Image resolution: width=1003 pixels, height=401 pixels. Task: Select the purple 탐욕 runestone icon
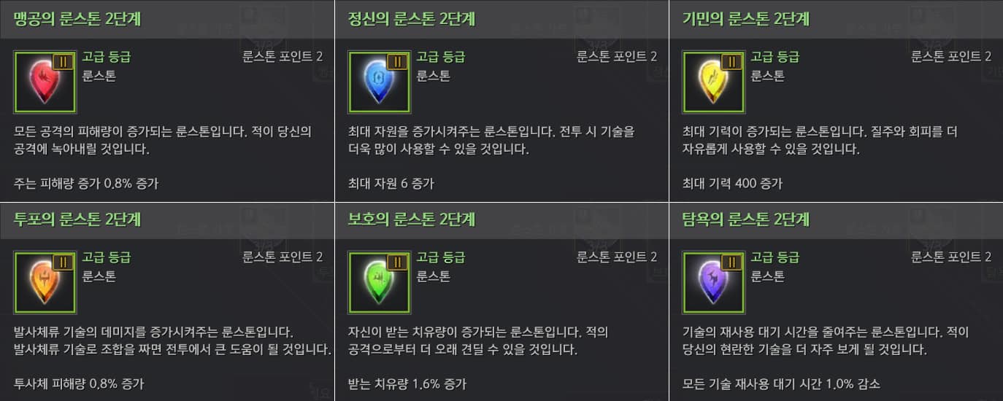pos(714,283)
